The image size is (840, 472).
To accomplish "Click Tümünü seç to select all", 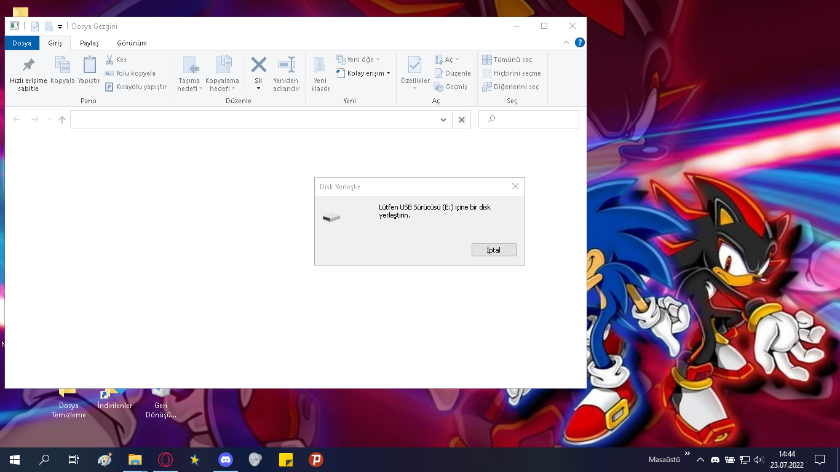I will pos(507,60).
